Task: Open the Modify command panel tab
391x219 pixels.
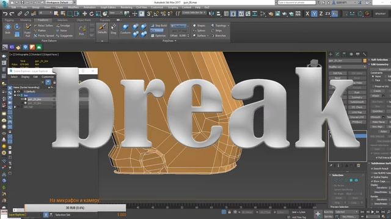Action: coord(337,54)
